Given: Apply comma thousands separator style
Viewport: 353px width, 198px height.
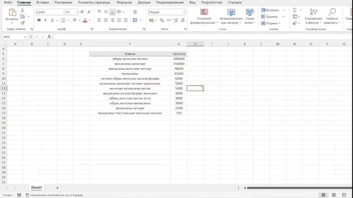Looking at the screenshot, I should point(169,20).
